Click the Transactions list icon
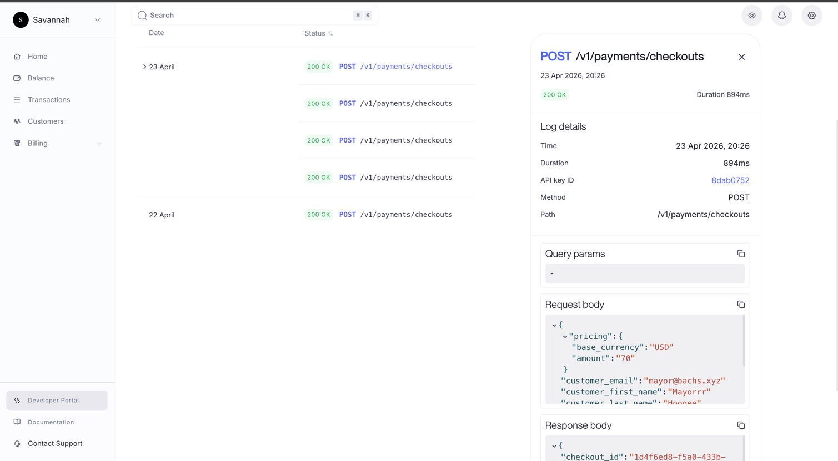Screen dimensions: 838x461 17,100
